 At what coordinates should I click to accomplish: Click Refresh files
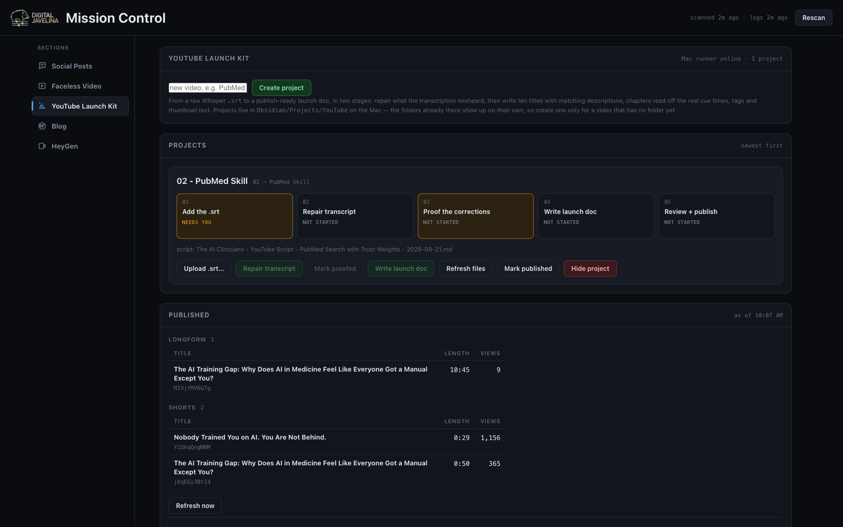[x=466, y=269]
